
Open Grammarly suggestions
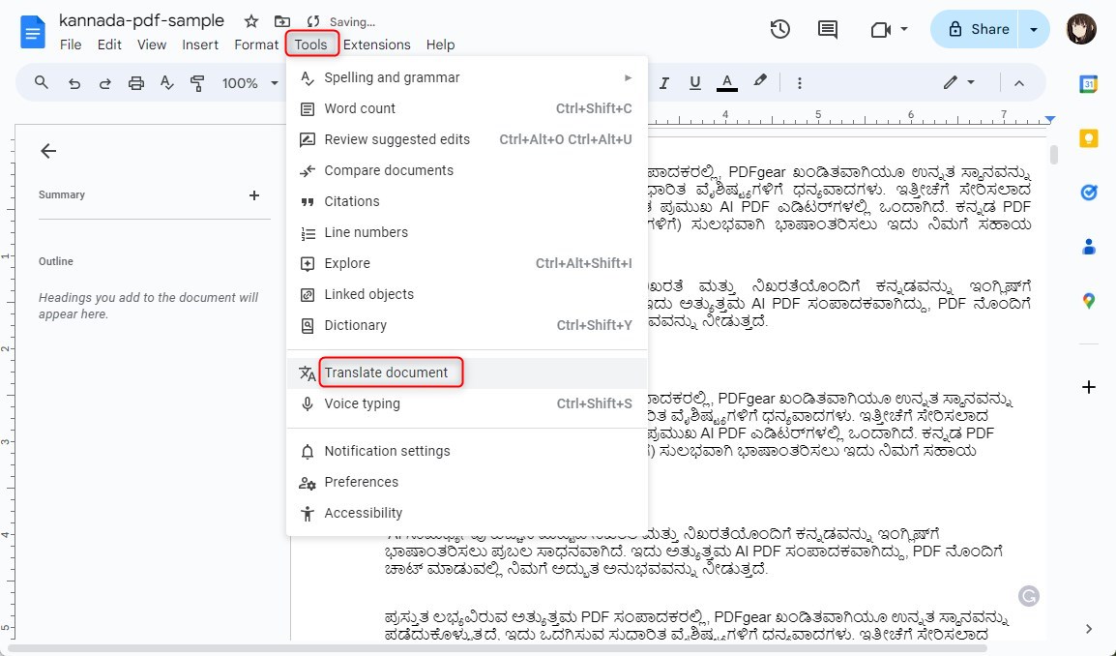click(1028, 597)
